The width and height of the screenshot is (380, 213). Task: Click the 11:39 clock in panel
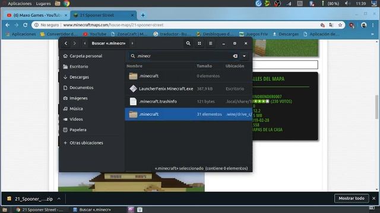coord(361,4)
